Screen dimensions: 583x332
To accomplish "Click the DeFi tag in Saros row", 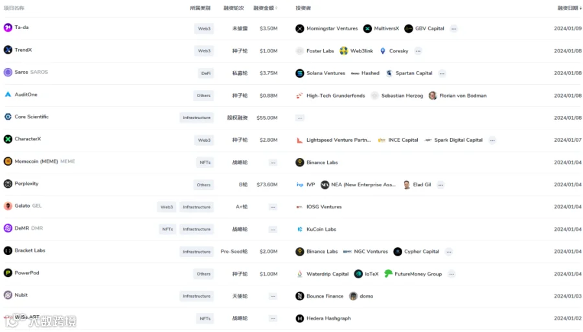I will tap(206, 73).
